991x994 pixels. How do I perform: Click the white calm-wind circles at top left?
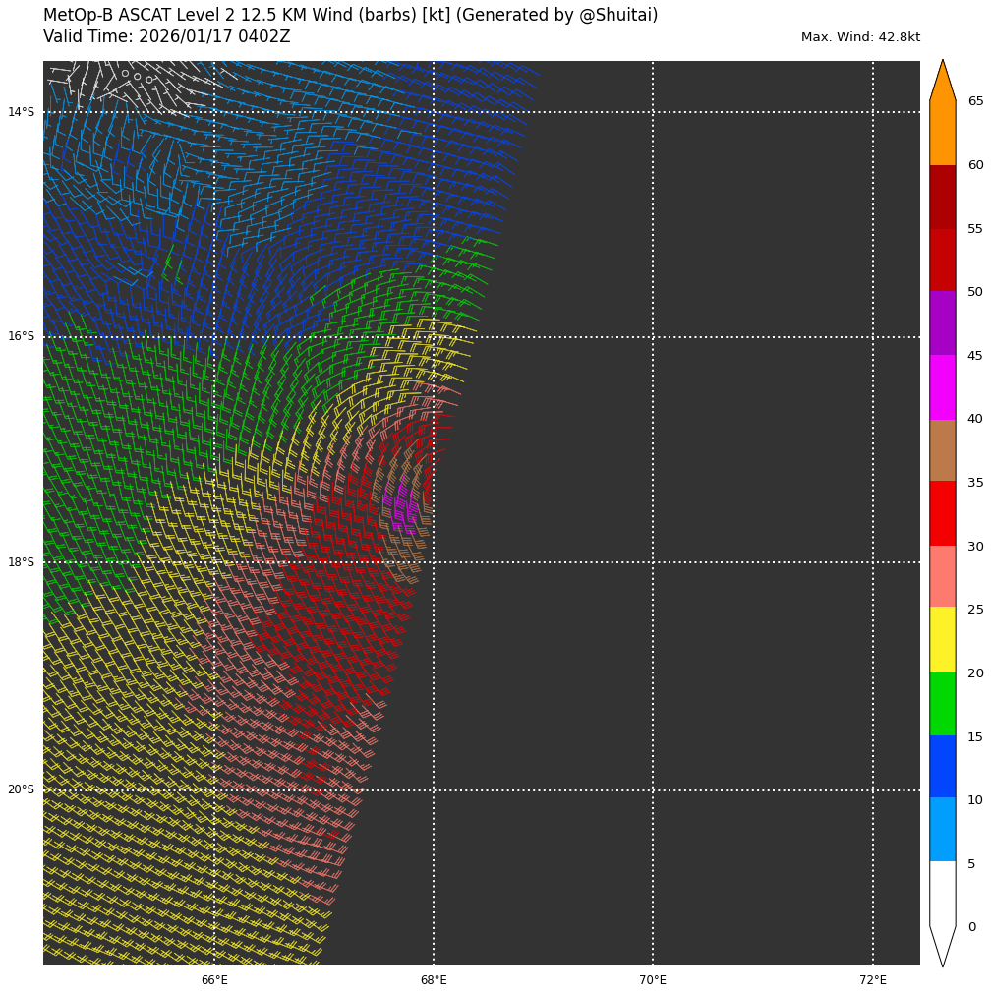coord(136,75)
